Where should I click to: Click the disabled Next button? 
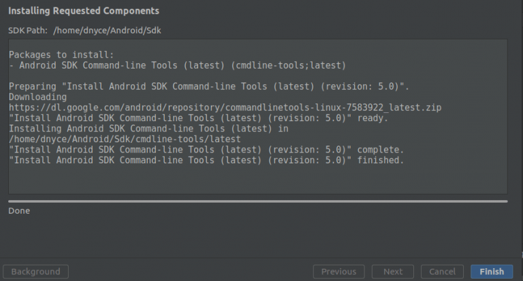pos(393,271)
